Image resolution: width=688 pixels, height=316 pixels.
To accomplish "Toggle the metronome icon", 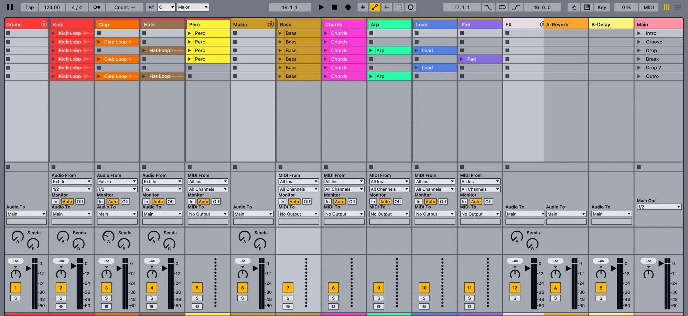I will [x=97, y=7].
